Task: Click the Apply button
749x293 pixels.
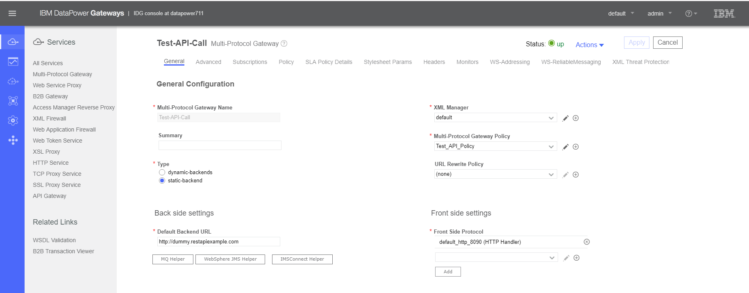Action: tap(637, 43)
